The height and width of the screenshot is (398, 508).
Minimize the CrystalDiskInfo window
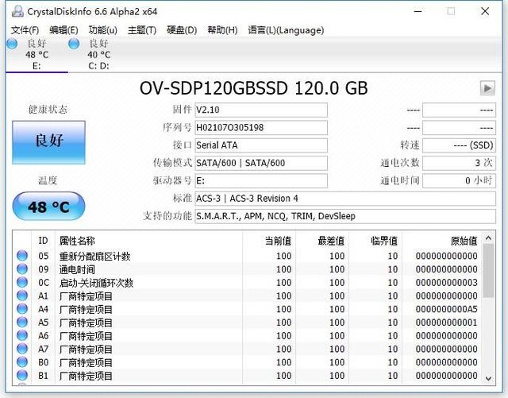418,11
